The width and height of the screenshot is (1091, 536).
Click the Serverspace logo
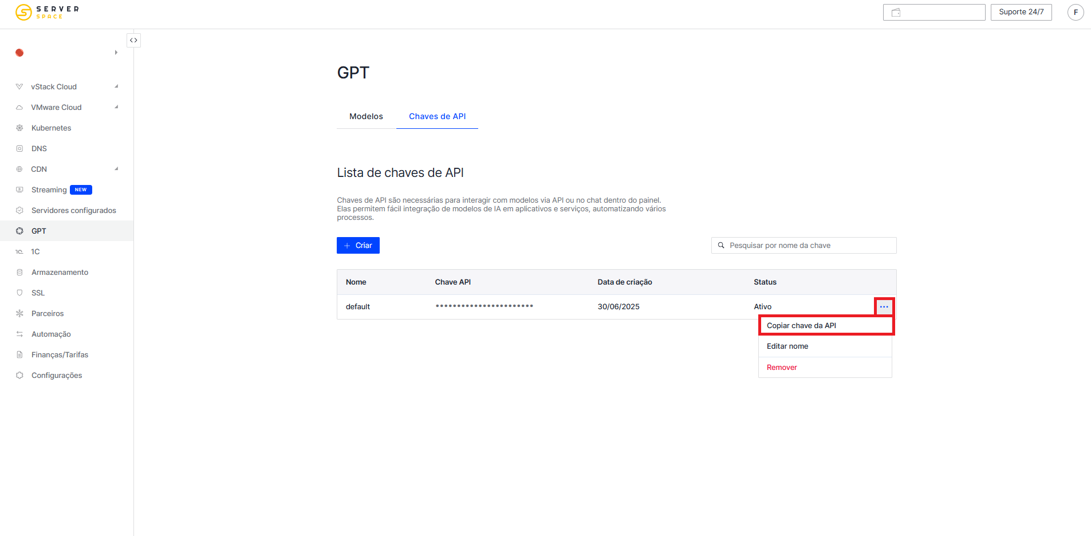tap(47, 12)
